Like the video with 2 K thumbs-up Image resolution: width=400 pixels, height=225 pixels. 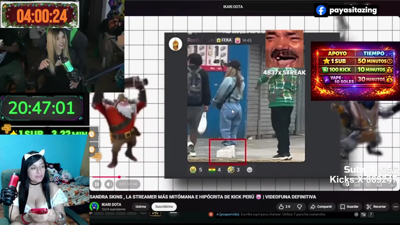pyautogui.click(x=285, y=207)
